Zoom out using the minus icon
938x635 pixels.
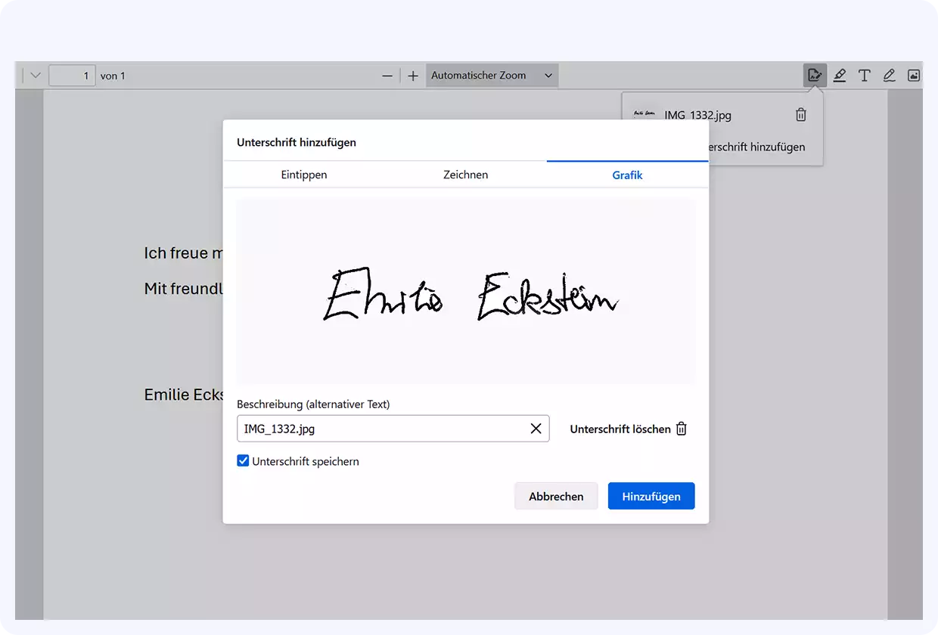tap(387, 76)
